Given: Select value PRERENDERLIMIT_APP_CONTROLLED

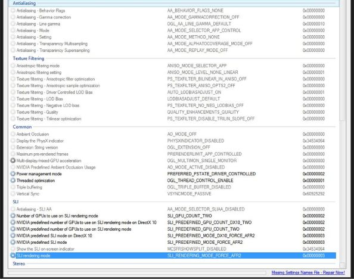Looking at the screenshot, I should pyautogui.click(x=204, y=154).
